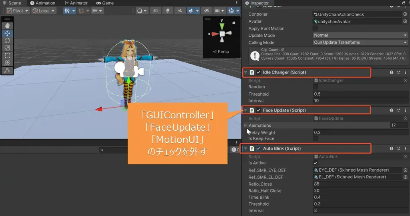This screenshot has width=410, height=216.
Task: Expand the Animations array
Action: (x=245, y=125)
